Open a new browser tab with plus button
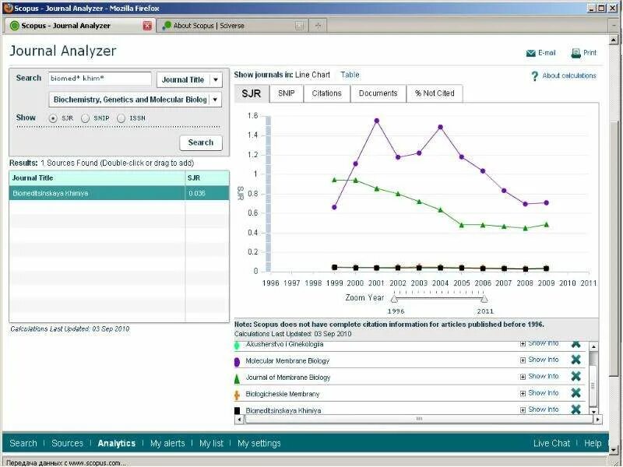The image size is (623, 467). [x=318, y=26]
